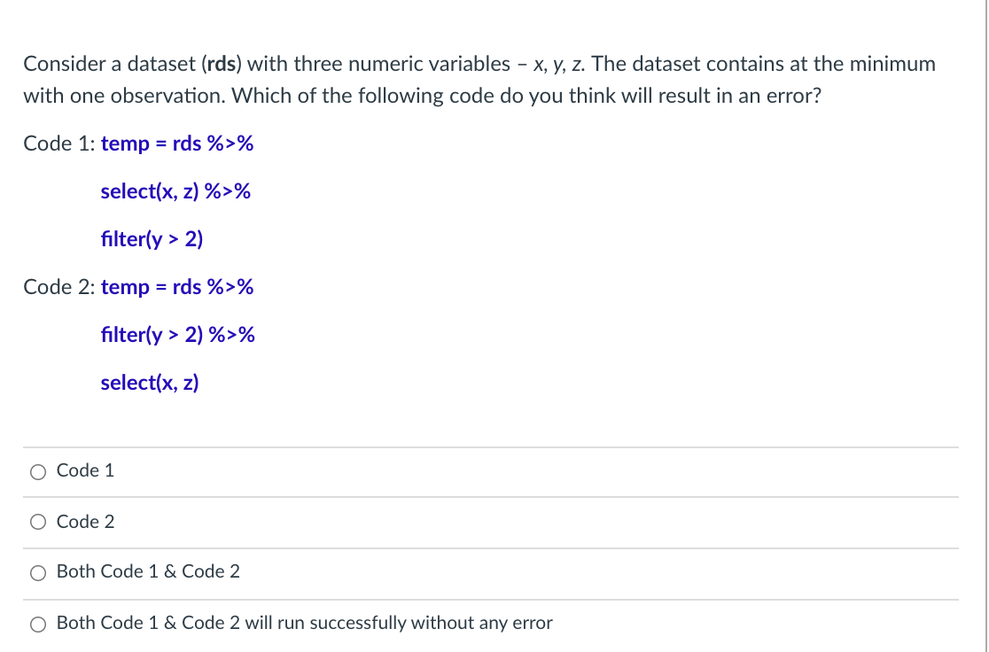Select the Code 2 radio button
This screenshot has height=652, width=989.
[x=37, y=522]
